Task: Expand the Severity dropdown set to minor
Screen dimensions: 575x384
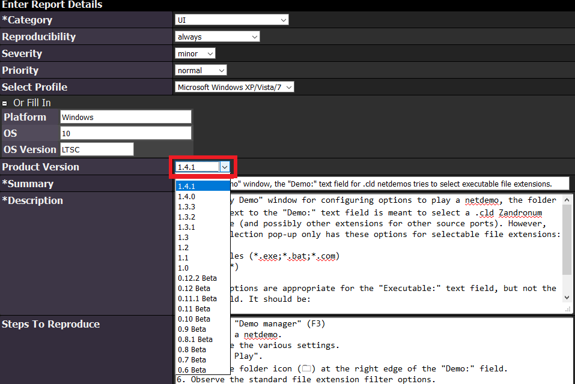Action: [x=195, y=53]
